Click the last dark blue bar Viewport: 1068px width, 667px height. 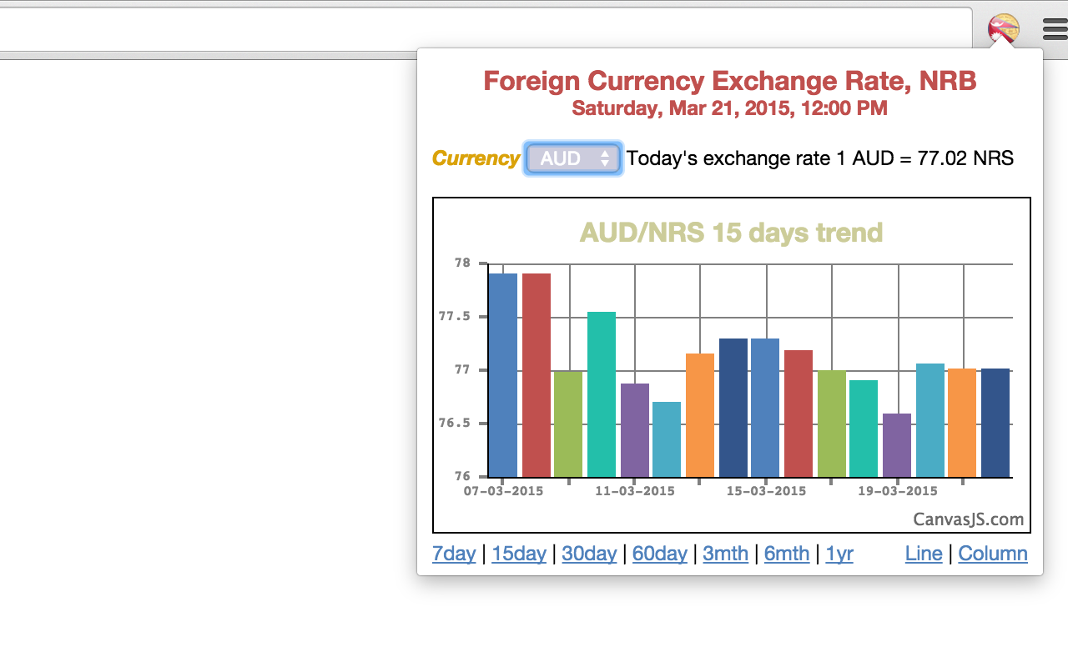pyautogui.click(x=995, y=423)
